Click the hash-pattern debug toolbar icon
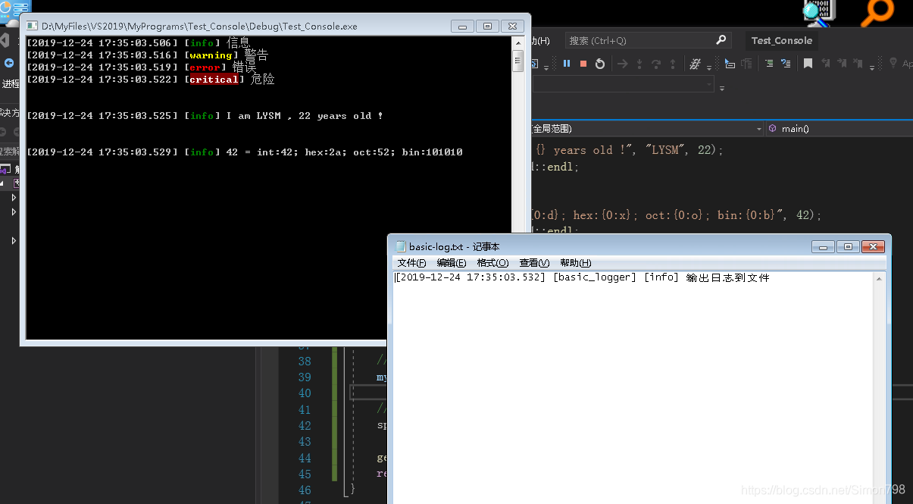This screenshot has height=504, width=913. [x=695, y=64]
